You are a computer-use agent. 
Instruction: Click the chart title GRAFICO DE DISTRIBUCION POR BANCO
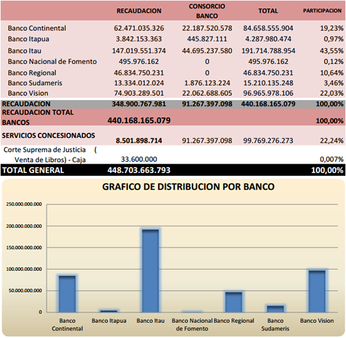point(189,187)
